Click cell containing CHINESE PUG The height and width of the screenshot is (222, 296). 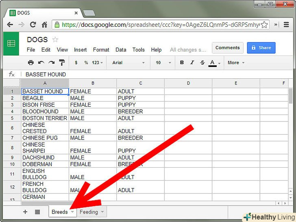(x=45, y=138)
